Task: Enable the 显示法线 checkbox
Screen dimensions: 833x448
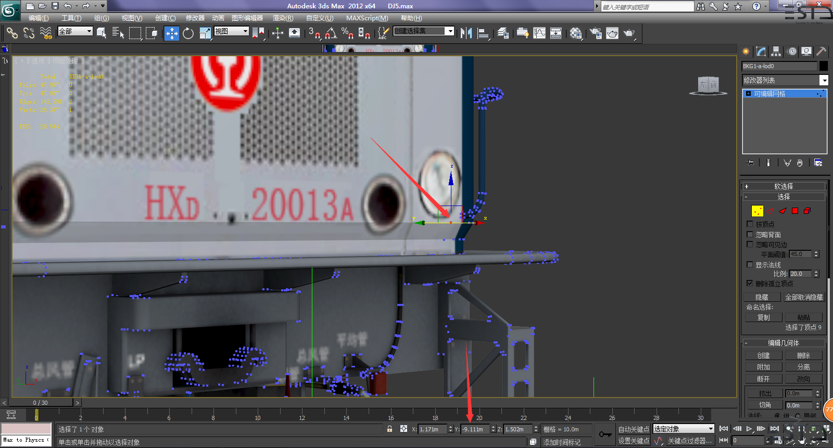Action: click(750, 264)
